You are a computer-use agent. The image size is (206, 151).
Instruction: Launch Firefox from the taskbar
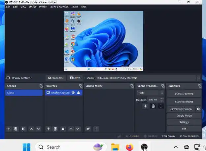point(129,147)
